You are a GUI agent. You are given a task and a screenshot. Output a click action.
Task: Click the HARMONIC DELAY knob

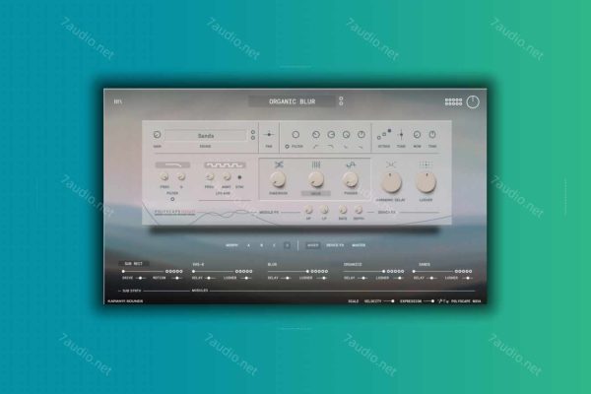pos(391,182)
